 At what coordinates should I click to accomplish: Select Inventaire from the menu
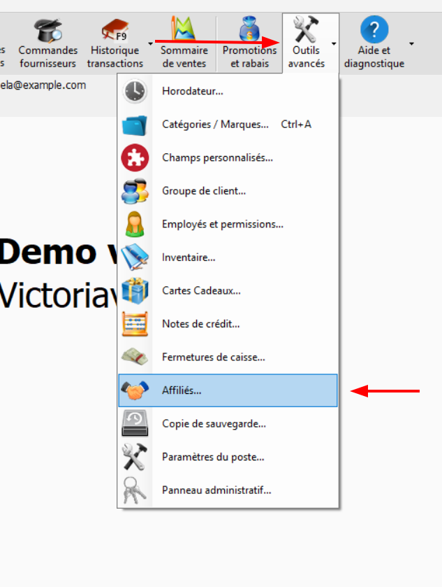coord(189,257)
